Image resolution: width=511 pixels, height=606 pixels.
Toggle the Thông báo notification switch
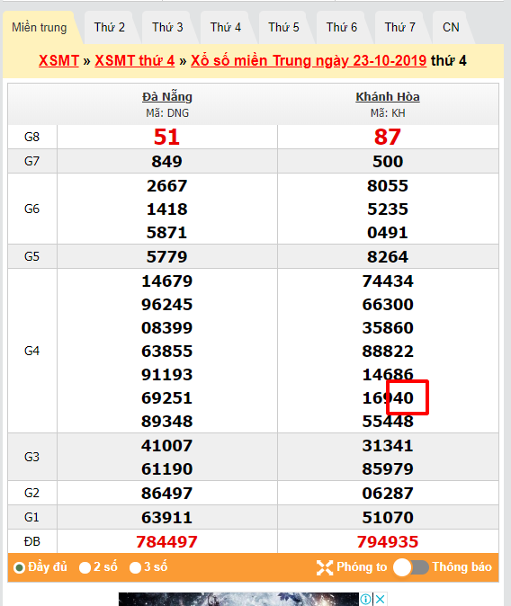pyautogui.click(x=411, y=567)
